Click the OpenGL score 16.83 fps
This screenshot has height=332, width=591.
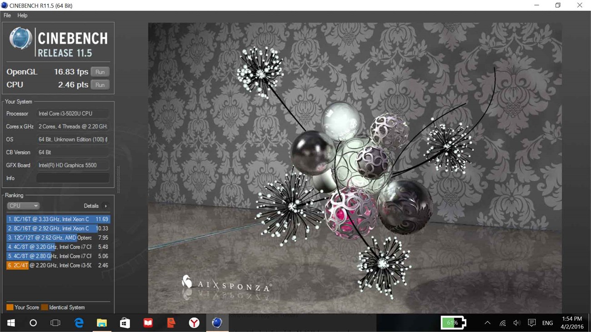[x=71, y=72]
